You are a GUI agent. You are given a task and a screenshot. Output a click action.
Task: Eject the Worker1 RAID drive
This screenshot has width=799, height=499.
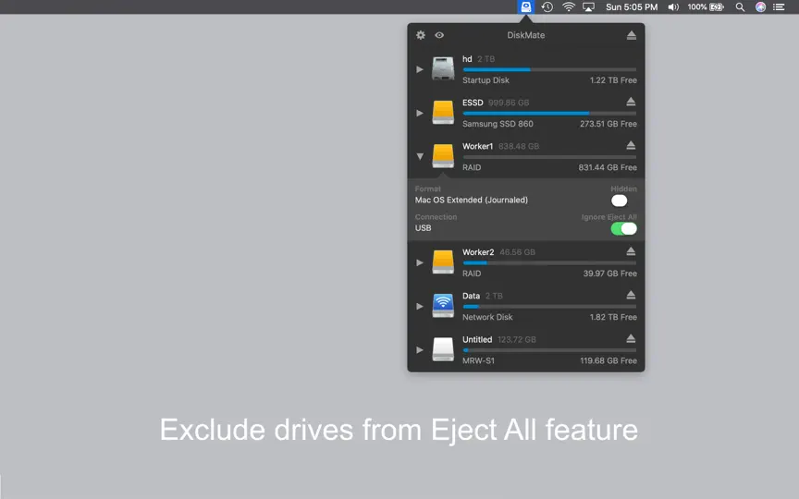click(x=631, y=146)
